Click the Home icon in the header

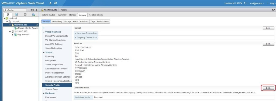point(50,3)
